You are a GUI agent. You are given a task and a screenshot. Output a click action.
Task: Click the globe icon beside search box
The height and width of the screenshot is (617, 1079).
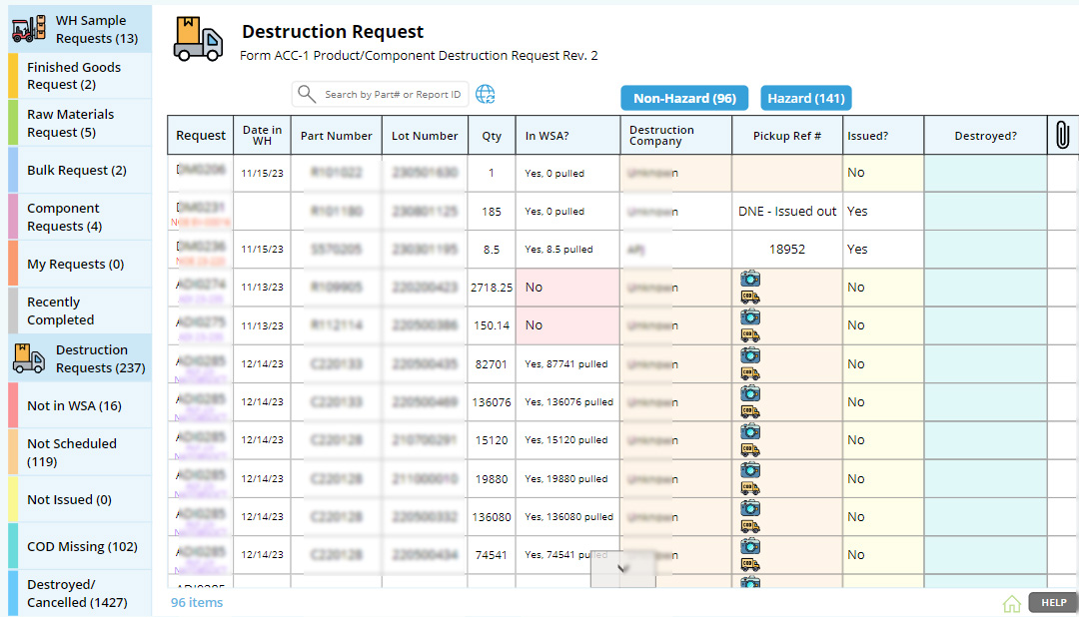(486, 94)
